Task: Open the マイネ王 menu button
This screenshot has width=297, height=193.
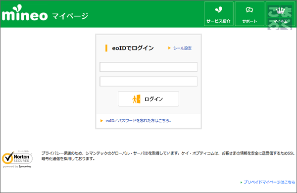Action: 280,14
